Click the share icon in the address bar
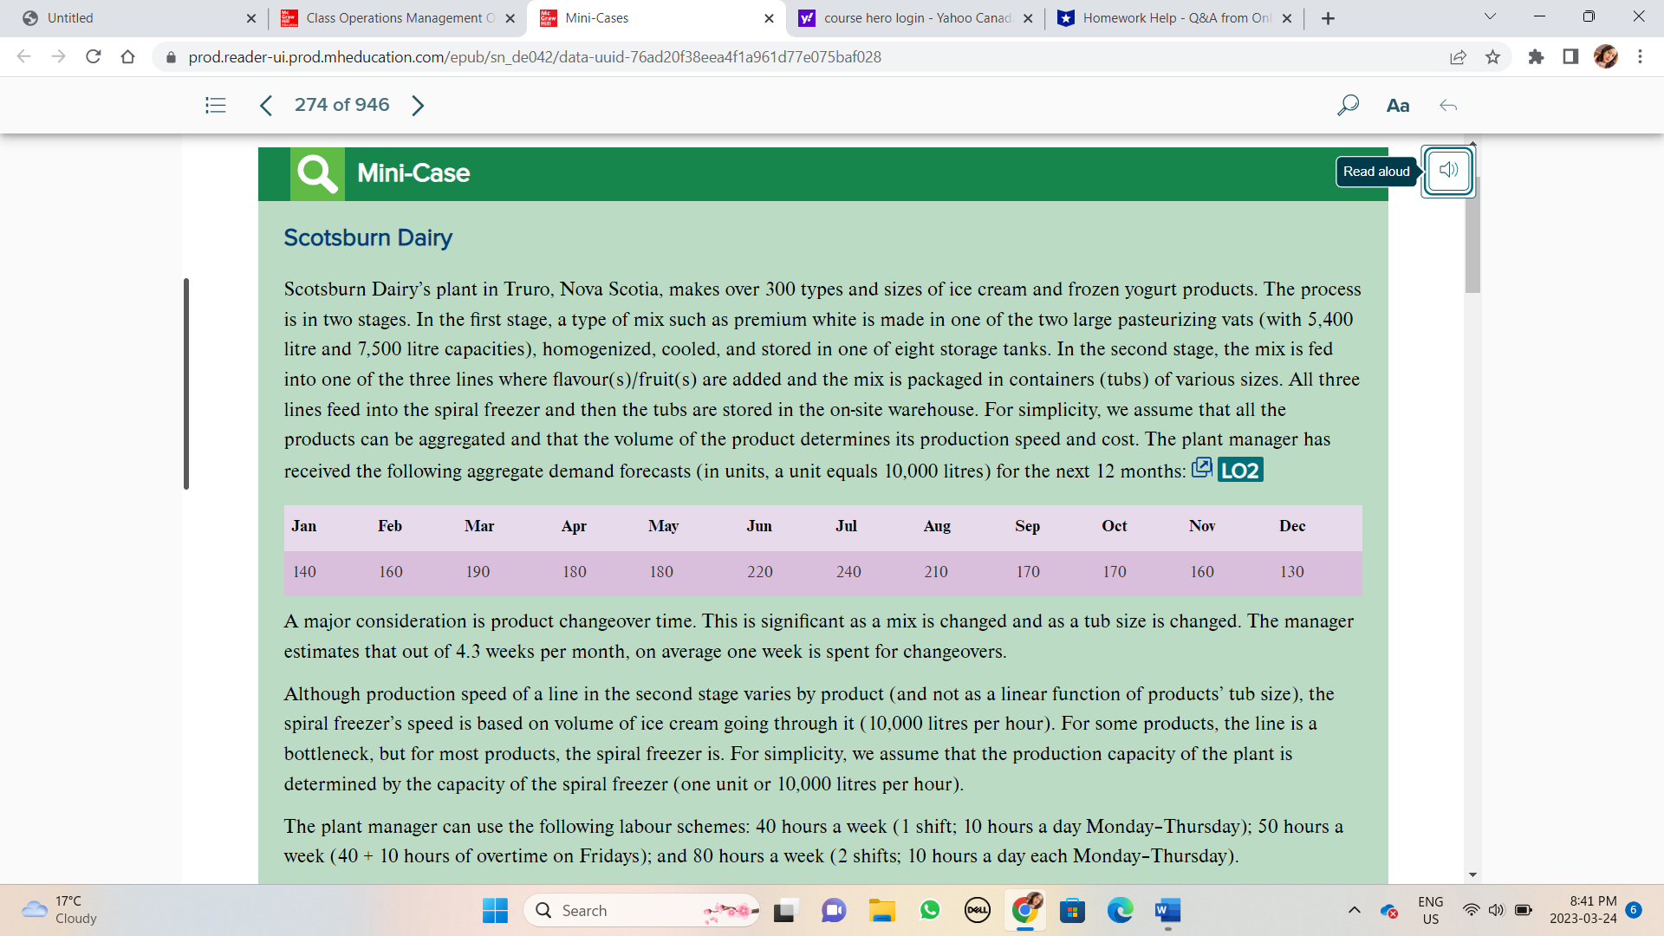 pos(1459,57)
